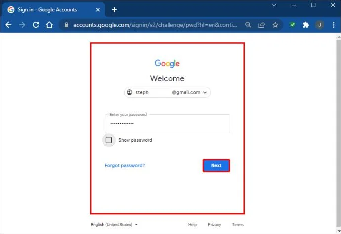Click the Welcome heading text
The height and width of the screenshot is (234, 341).
click(x=167, y=78)
